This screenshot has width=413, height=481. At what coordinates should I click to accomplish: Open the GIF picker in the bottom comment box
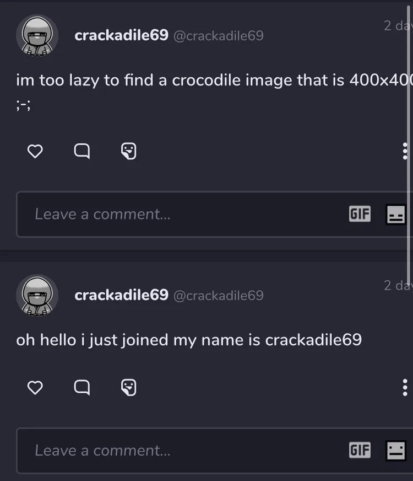click(x=359, y=451)
